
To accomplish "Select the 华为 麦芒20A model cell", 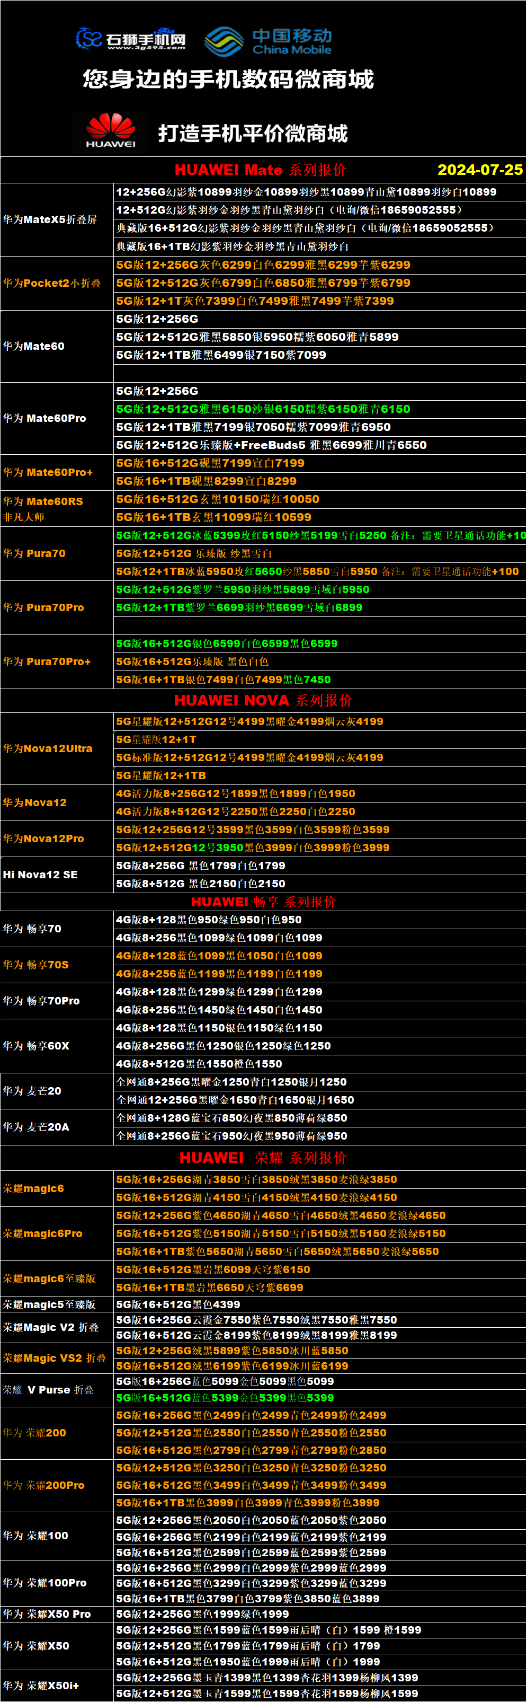I will [x=57, y=1127].
